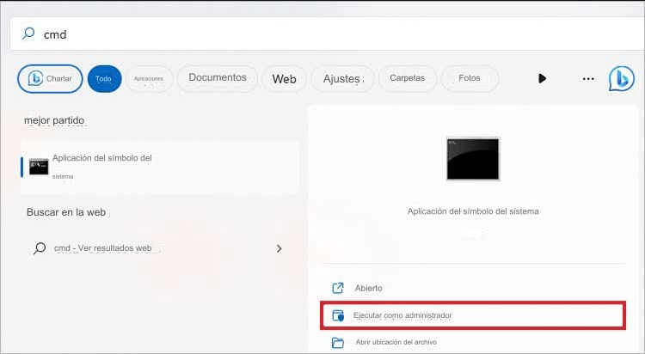Click the 'mejor partido' heading
Viewport: 645px width, 354px height.
(x=54, y=120)
